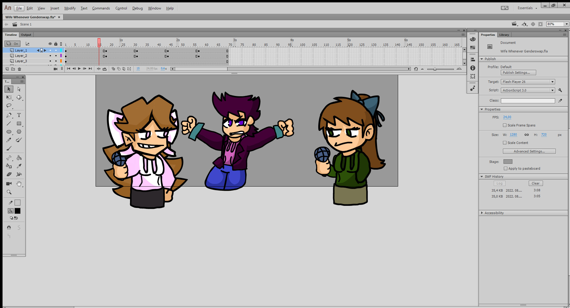Viewport: 570px width, 308px height.
Task: Select the Camera tool
Action: (x=9, y=184)
